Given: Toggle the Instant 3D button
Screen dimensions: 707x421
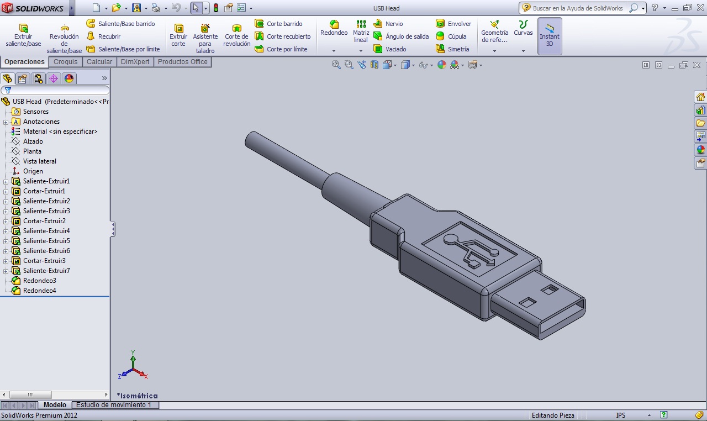Looking at the screenshot, I should point(550,36).
